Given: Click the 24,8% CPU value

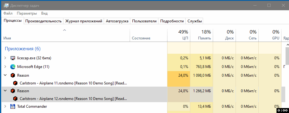Looking at the screenshot, I should click(x=183, y=91).
